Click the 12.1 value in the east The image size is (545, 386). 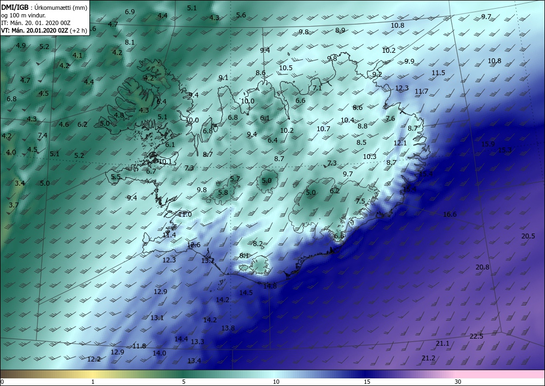click(400, 143)
